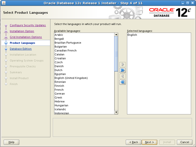Select Catalan in available languages
This screenshot has width=196, height=147.
click(84, 54)
